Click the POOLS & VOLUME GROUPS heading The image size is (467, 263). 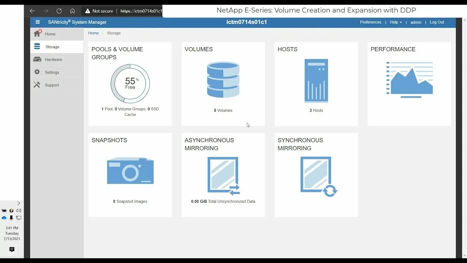pyautogui.click(x=117, y=53)
